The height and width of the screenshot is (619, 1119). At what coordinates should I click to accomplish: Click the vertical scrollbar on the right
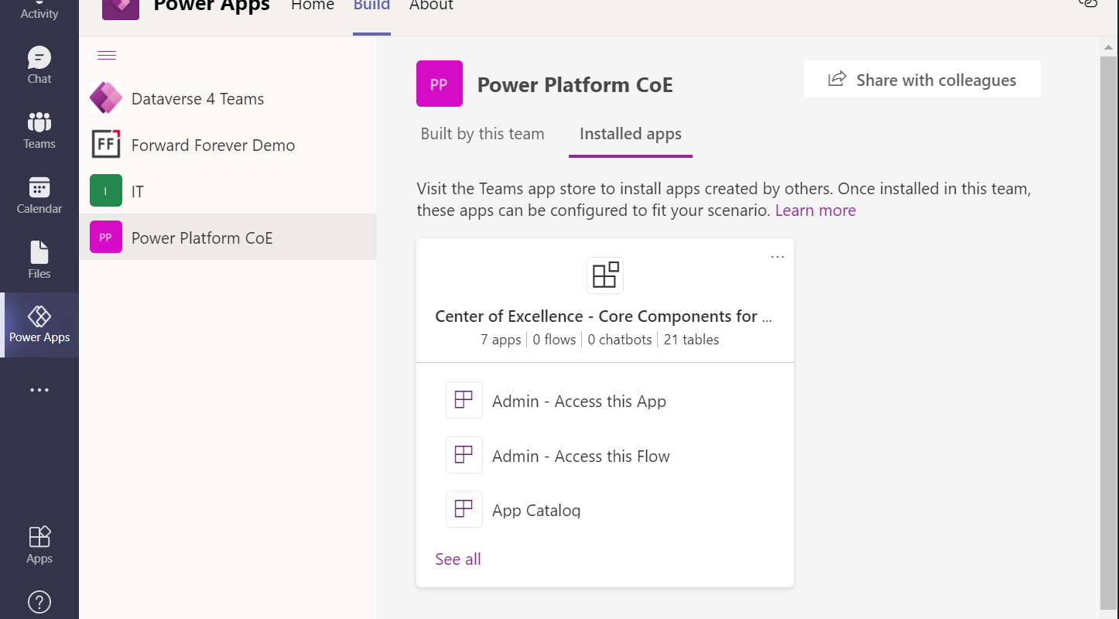click(1109, 333)
